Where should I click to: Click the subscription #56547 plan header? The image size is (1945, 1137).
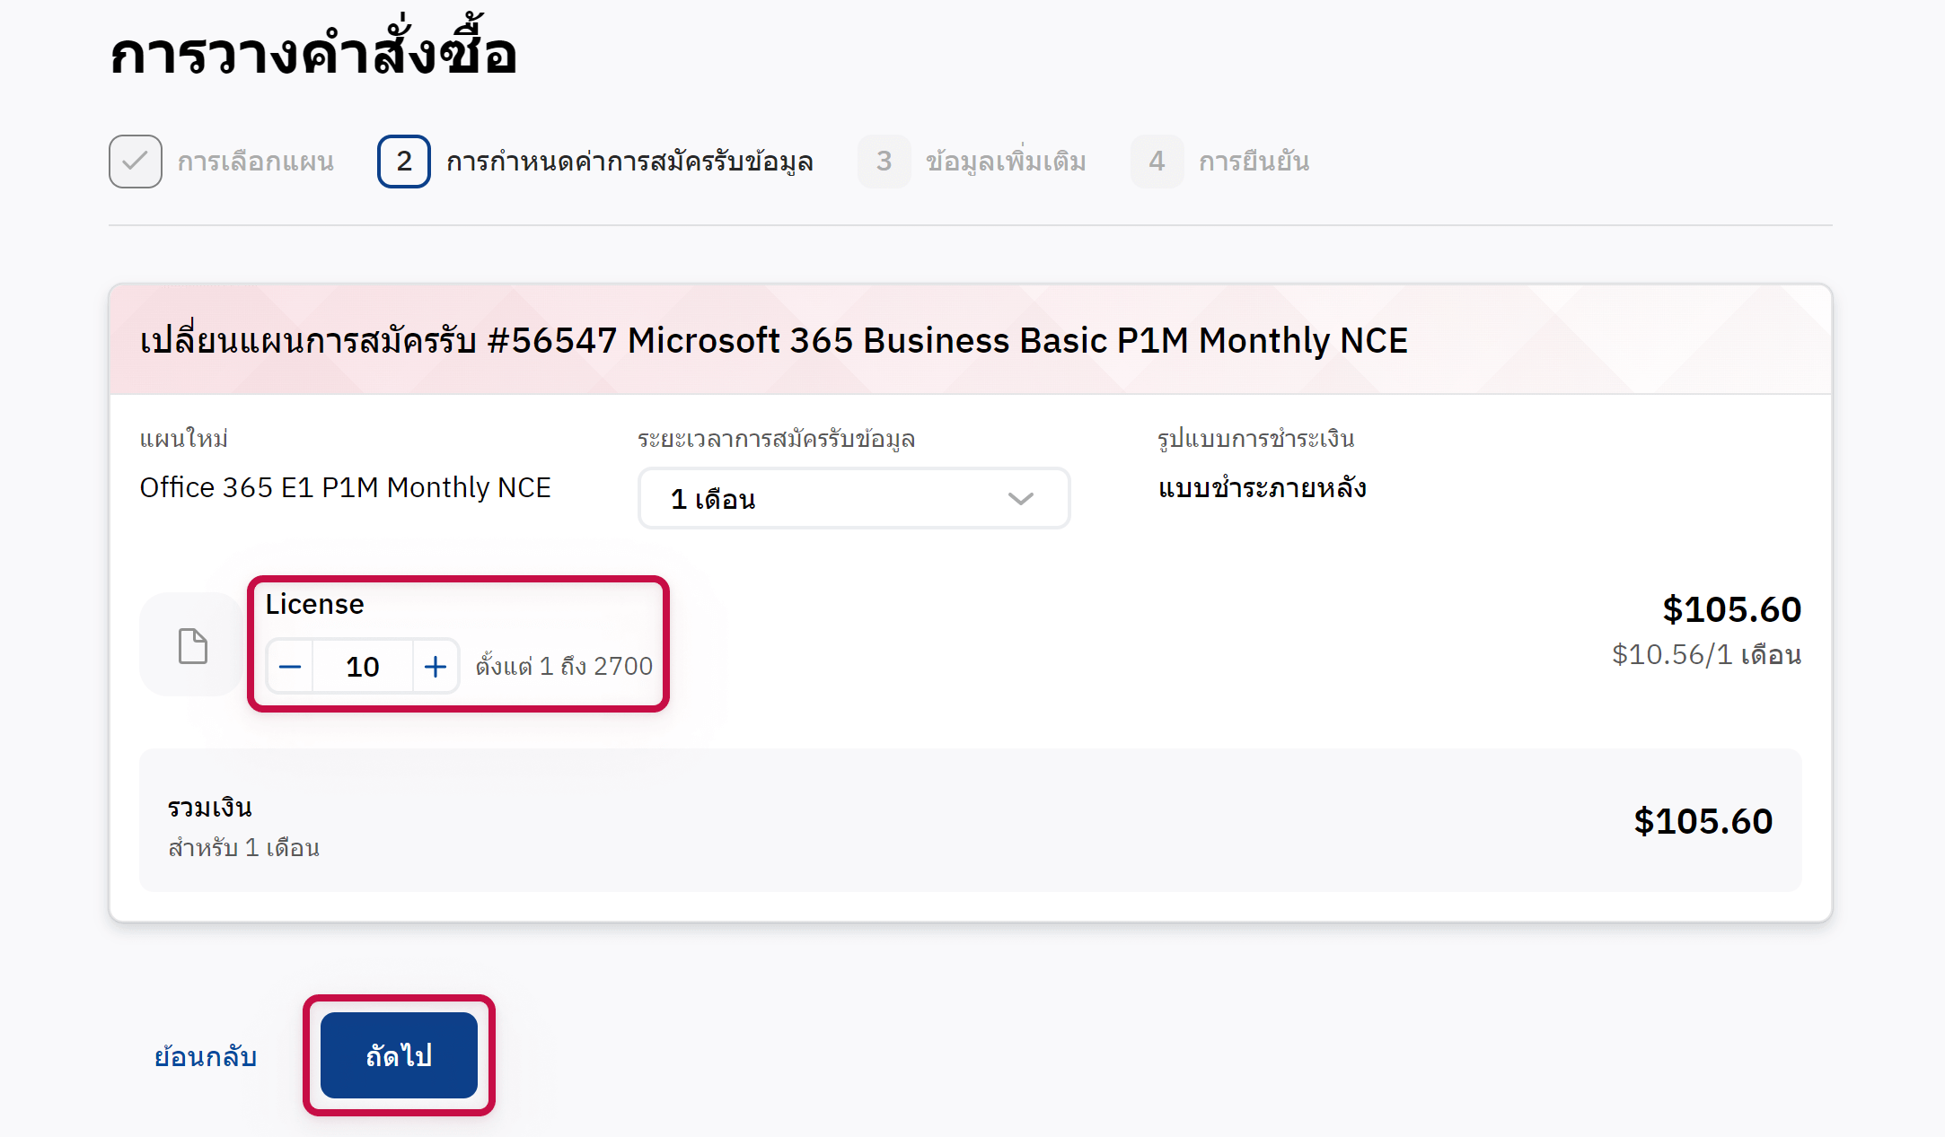click(x=773, y=341)
